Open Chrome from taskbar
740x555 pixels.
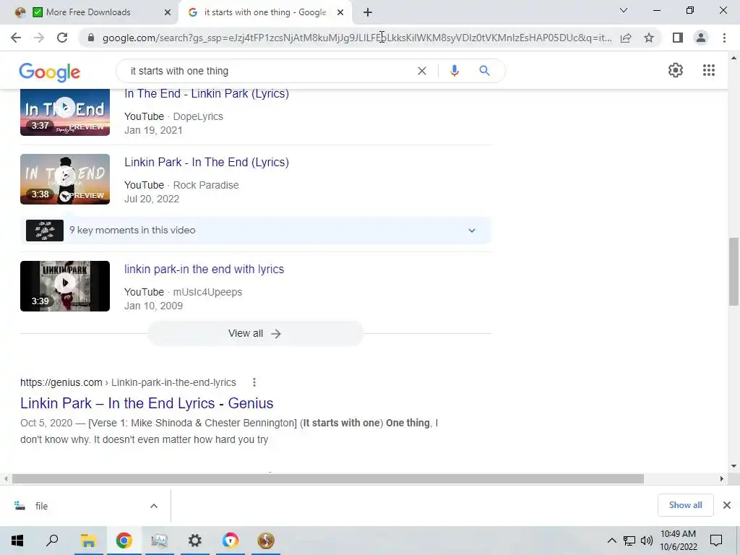click(124, 541)
